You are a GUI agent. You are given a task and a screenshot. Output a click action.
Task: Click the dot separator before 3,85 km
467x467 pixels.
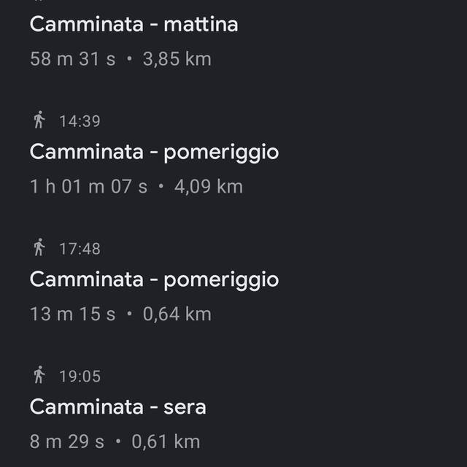(129, 59)
